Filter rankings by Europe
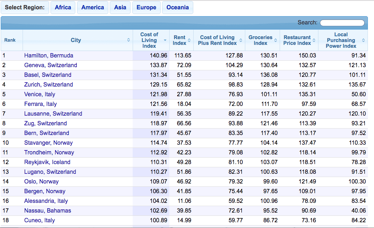Viewport: 374px width, 228px height. (146, 8)
